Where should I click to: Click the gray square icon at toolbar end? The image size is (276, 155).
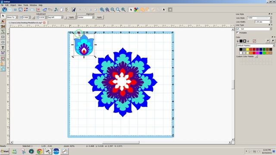(x=170, y=9)
